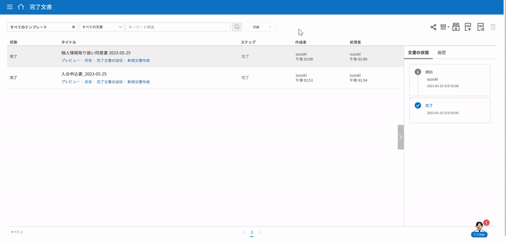
Task: Click 完了文書の送信 for 個人情報取り扱い同意書
Action: coord(109,60)
